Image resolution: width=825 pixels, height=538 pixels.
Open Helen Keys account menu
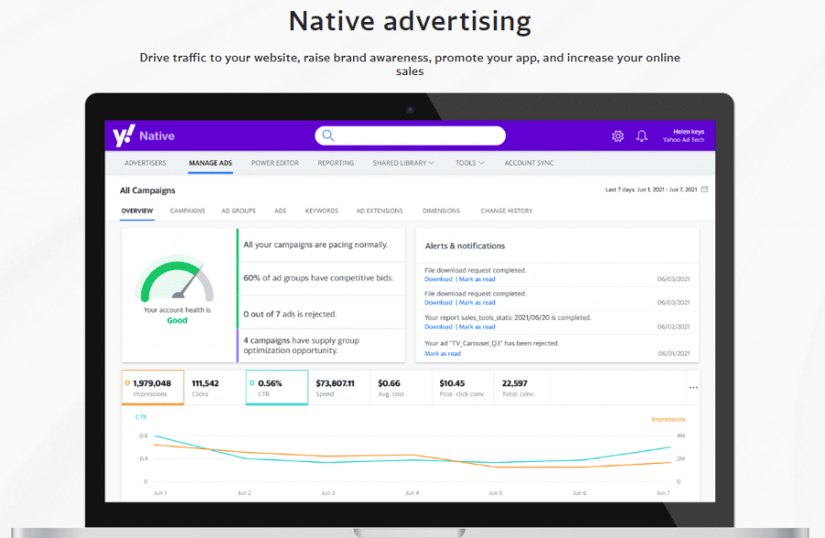tap(684, 136)
